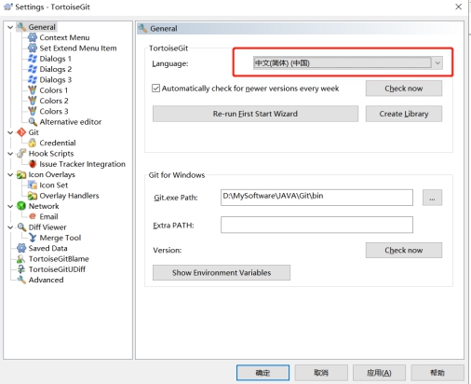The image size is (471, 384).
Task: Click the Credential lock icon
Action: (x=33, y=143)
